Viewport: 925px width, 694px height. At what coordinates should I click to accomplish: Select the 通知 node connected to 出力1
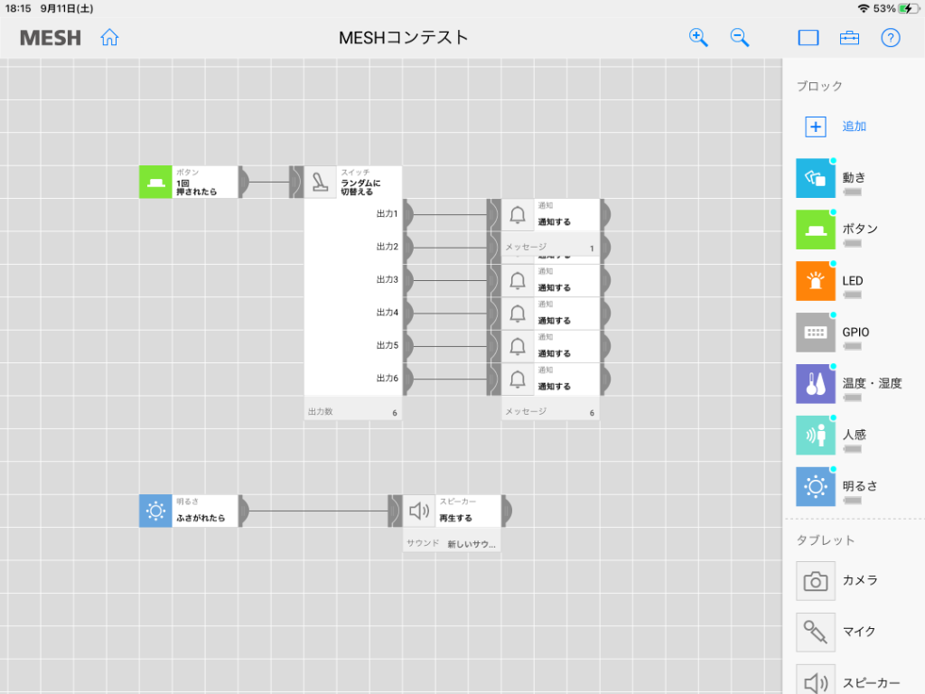(x=550, y=215)
